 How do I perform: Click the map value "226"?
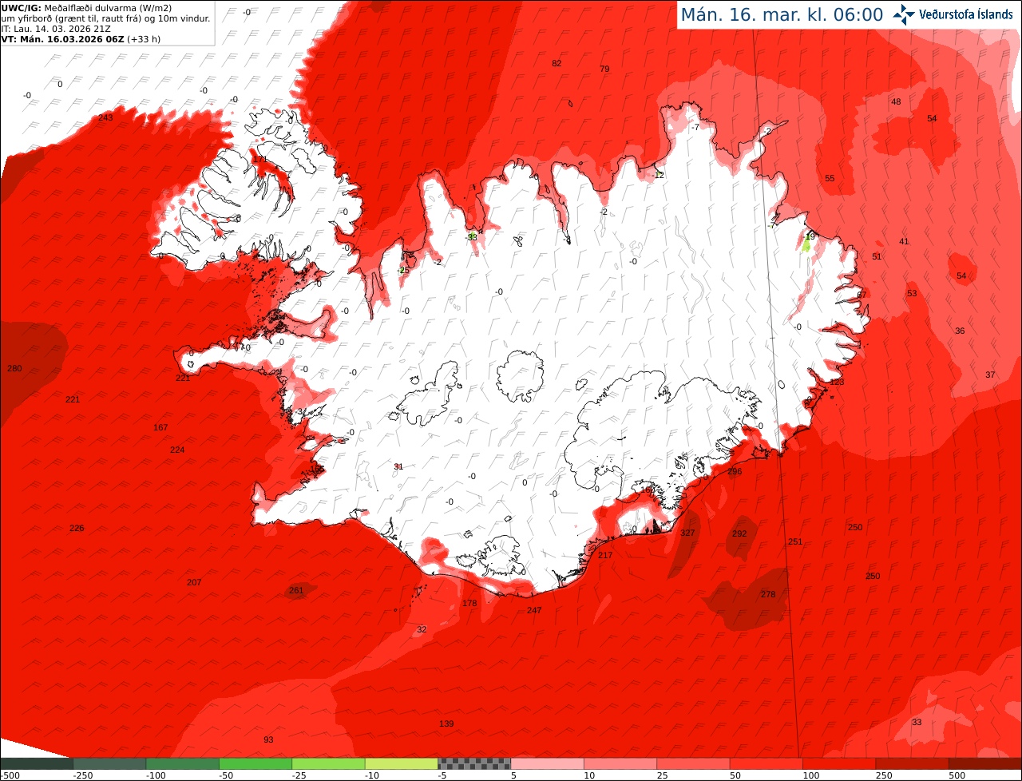77,528
